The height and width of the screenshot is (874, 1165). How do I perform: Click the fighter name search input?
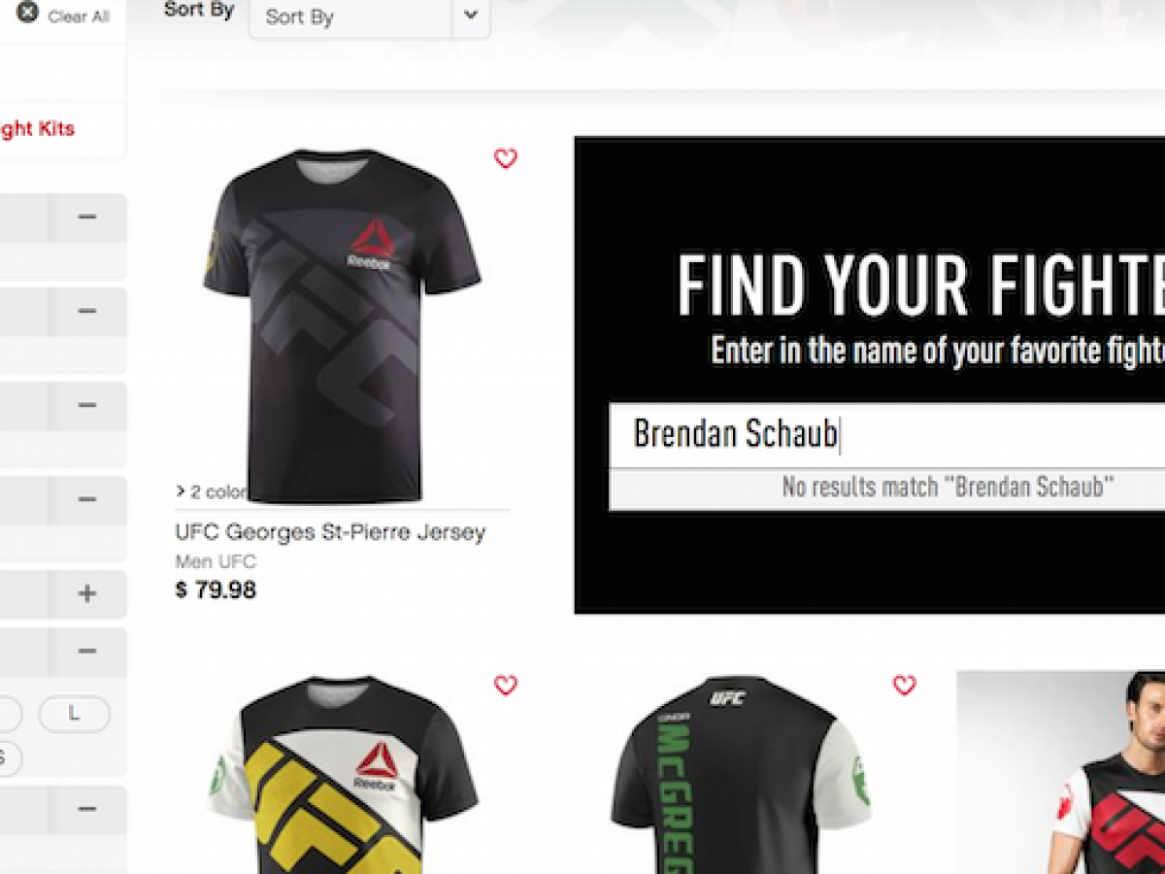(x=886, y=434)
